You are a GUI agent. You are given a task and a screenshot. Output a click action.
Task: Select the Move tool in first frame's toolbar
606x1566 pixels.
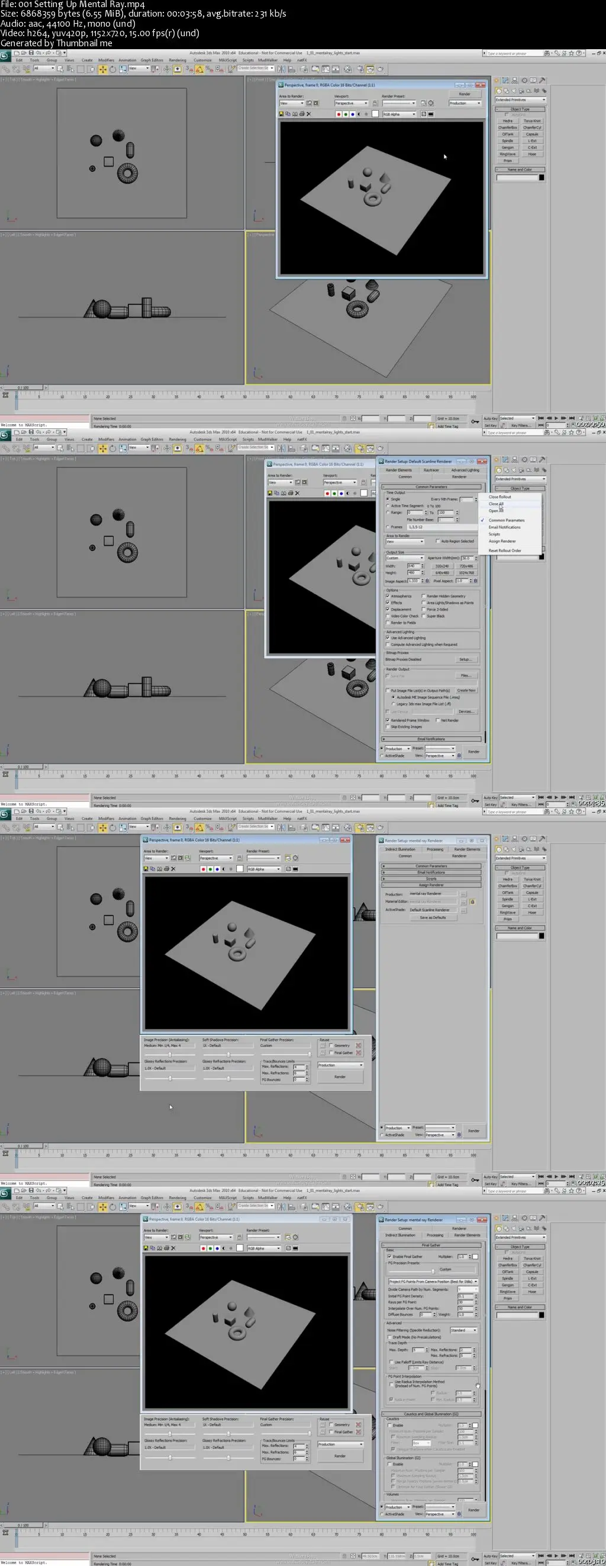[x=102, y=69]
